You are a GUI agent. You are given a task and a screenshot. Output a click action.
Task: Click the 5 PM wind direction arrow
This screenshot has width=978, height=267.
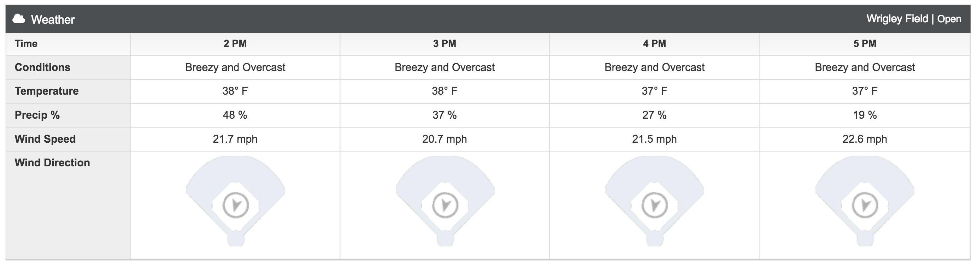pos(865,205)
